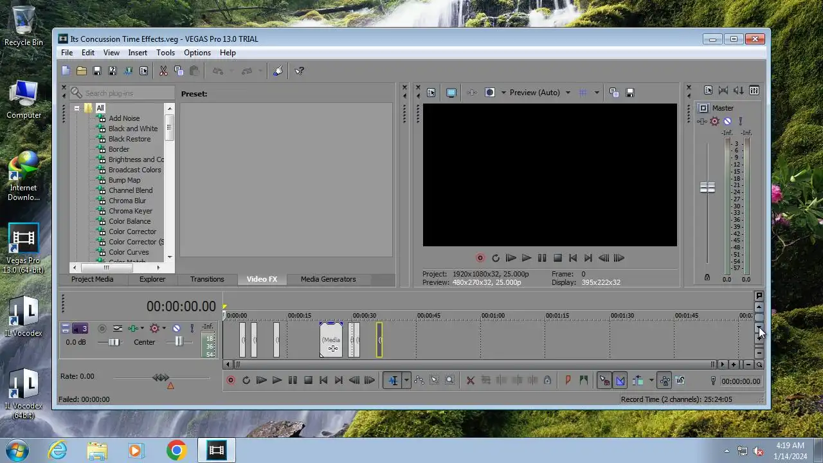The width and height of the screenshot is (823, 463).
Task: Select the Selection Edit tool
Action: 435,381
